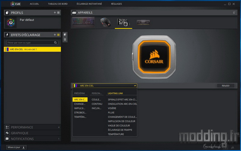Expand the NOTIFICATIONS section
The width and height of the screenshot is (241, 151).
(32, 139)
